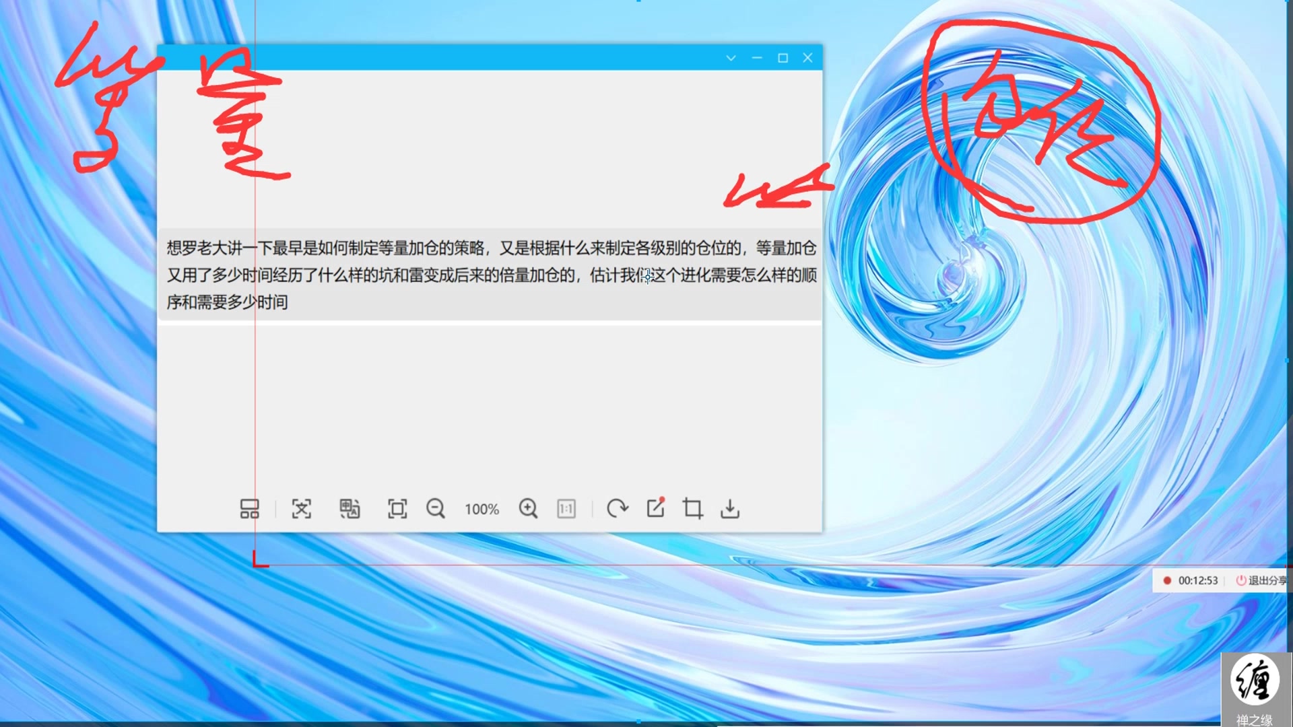Open the thumbnail layout view icon
This screenshot has height=727, width=1293.
tap(249, 509)
